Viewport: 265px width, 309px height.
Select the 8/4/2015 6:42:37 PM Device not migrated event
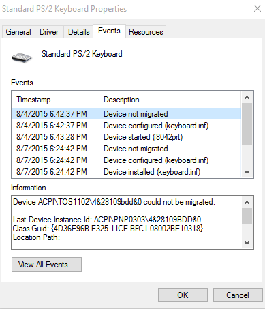coord(127,114)
